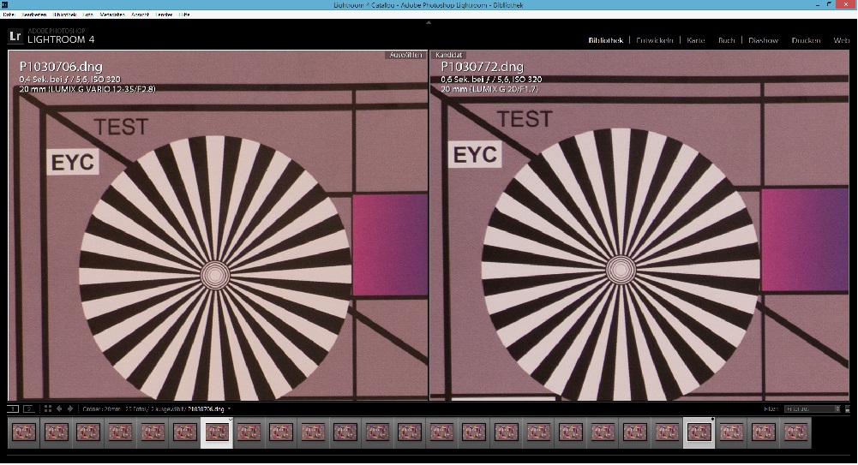Open the Metadaten menu
858x465 pixels.
tap(112, 15)
